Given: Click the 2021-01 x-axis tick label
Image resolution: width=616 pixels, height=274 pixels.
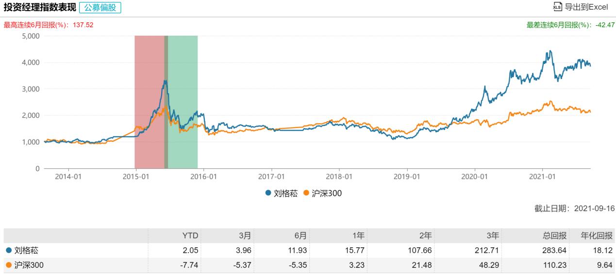Looking at the screenshot, I should [x=542, y=177].
